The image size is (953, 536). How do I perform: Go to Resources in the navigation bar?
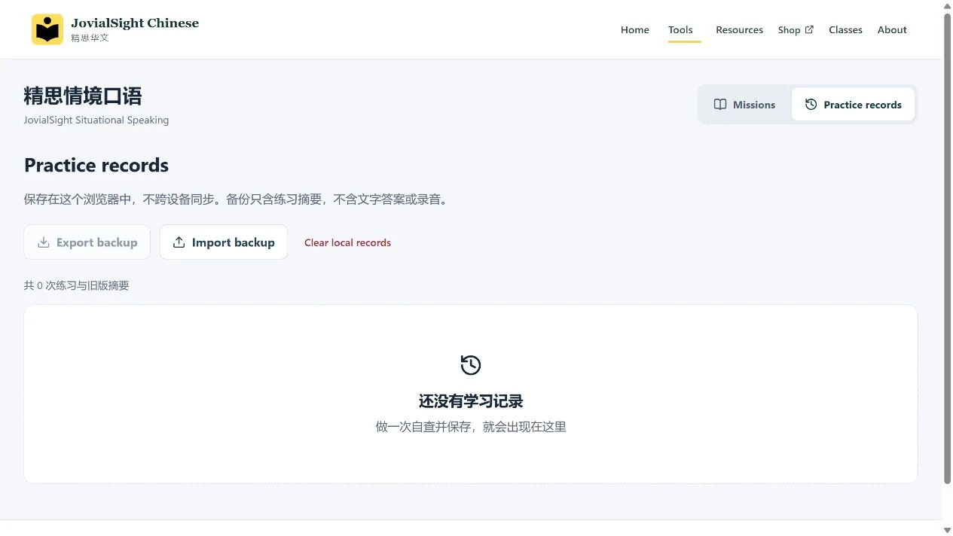(739, 30)
